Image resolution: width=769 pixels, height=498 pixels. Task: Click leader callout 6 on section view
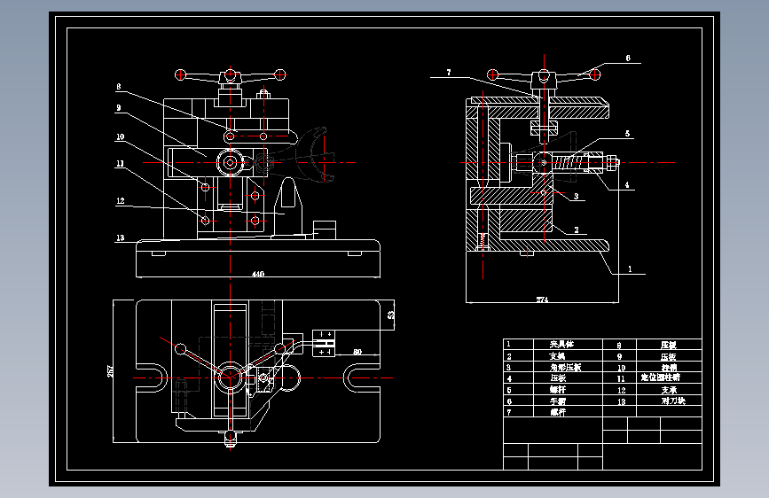tap(628, 58)
